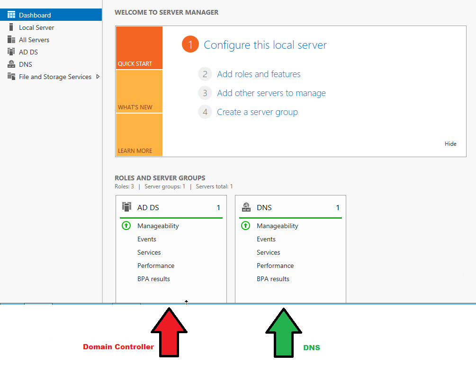Click Add other servers to manage
The width and height of the screenshot is (476, 372).
click(271, 93)
